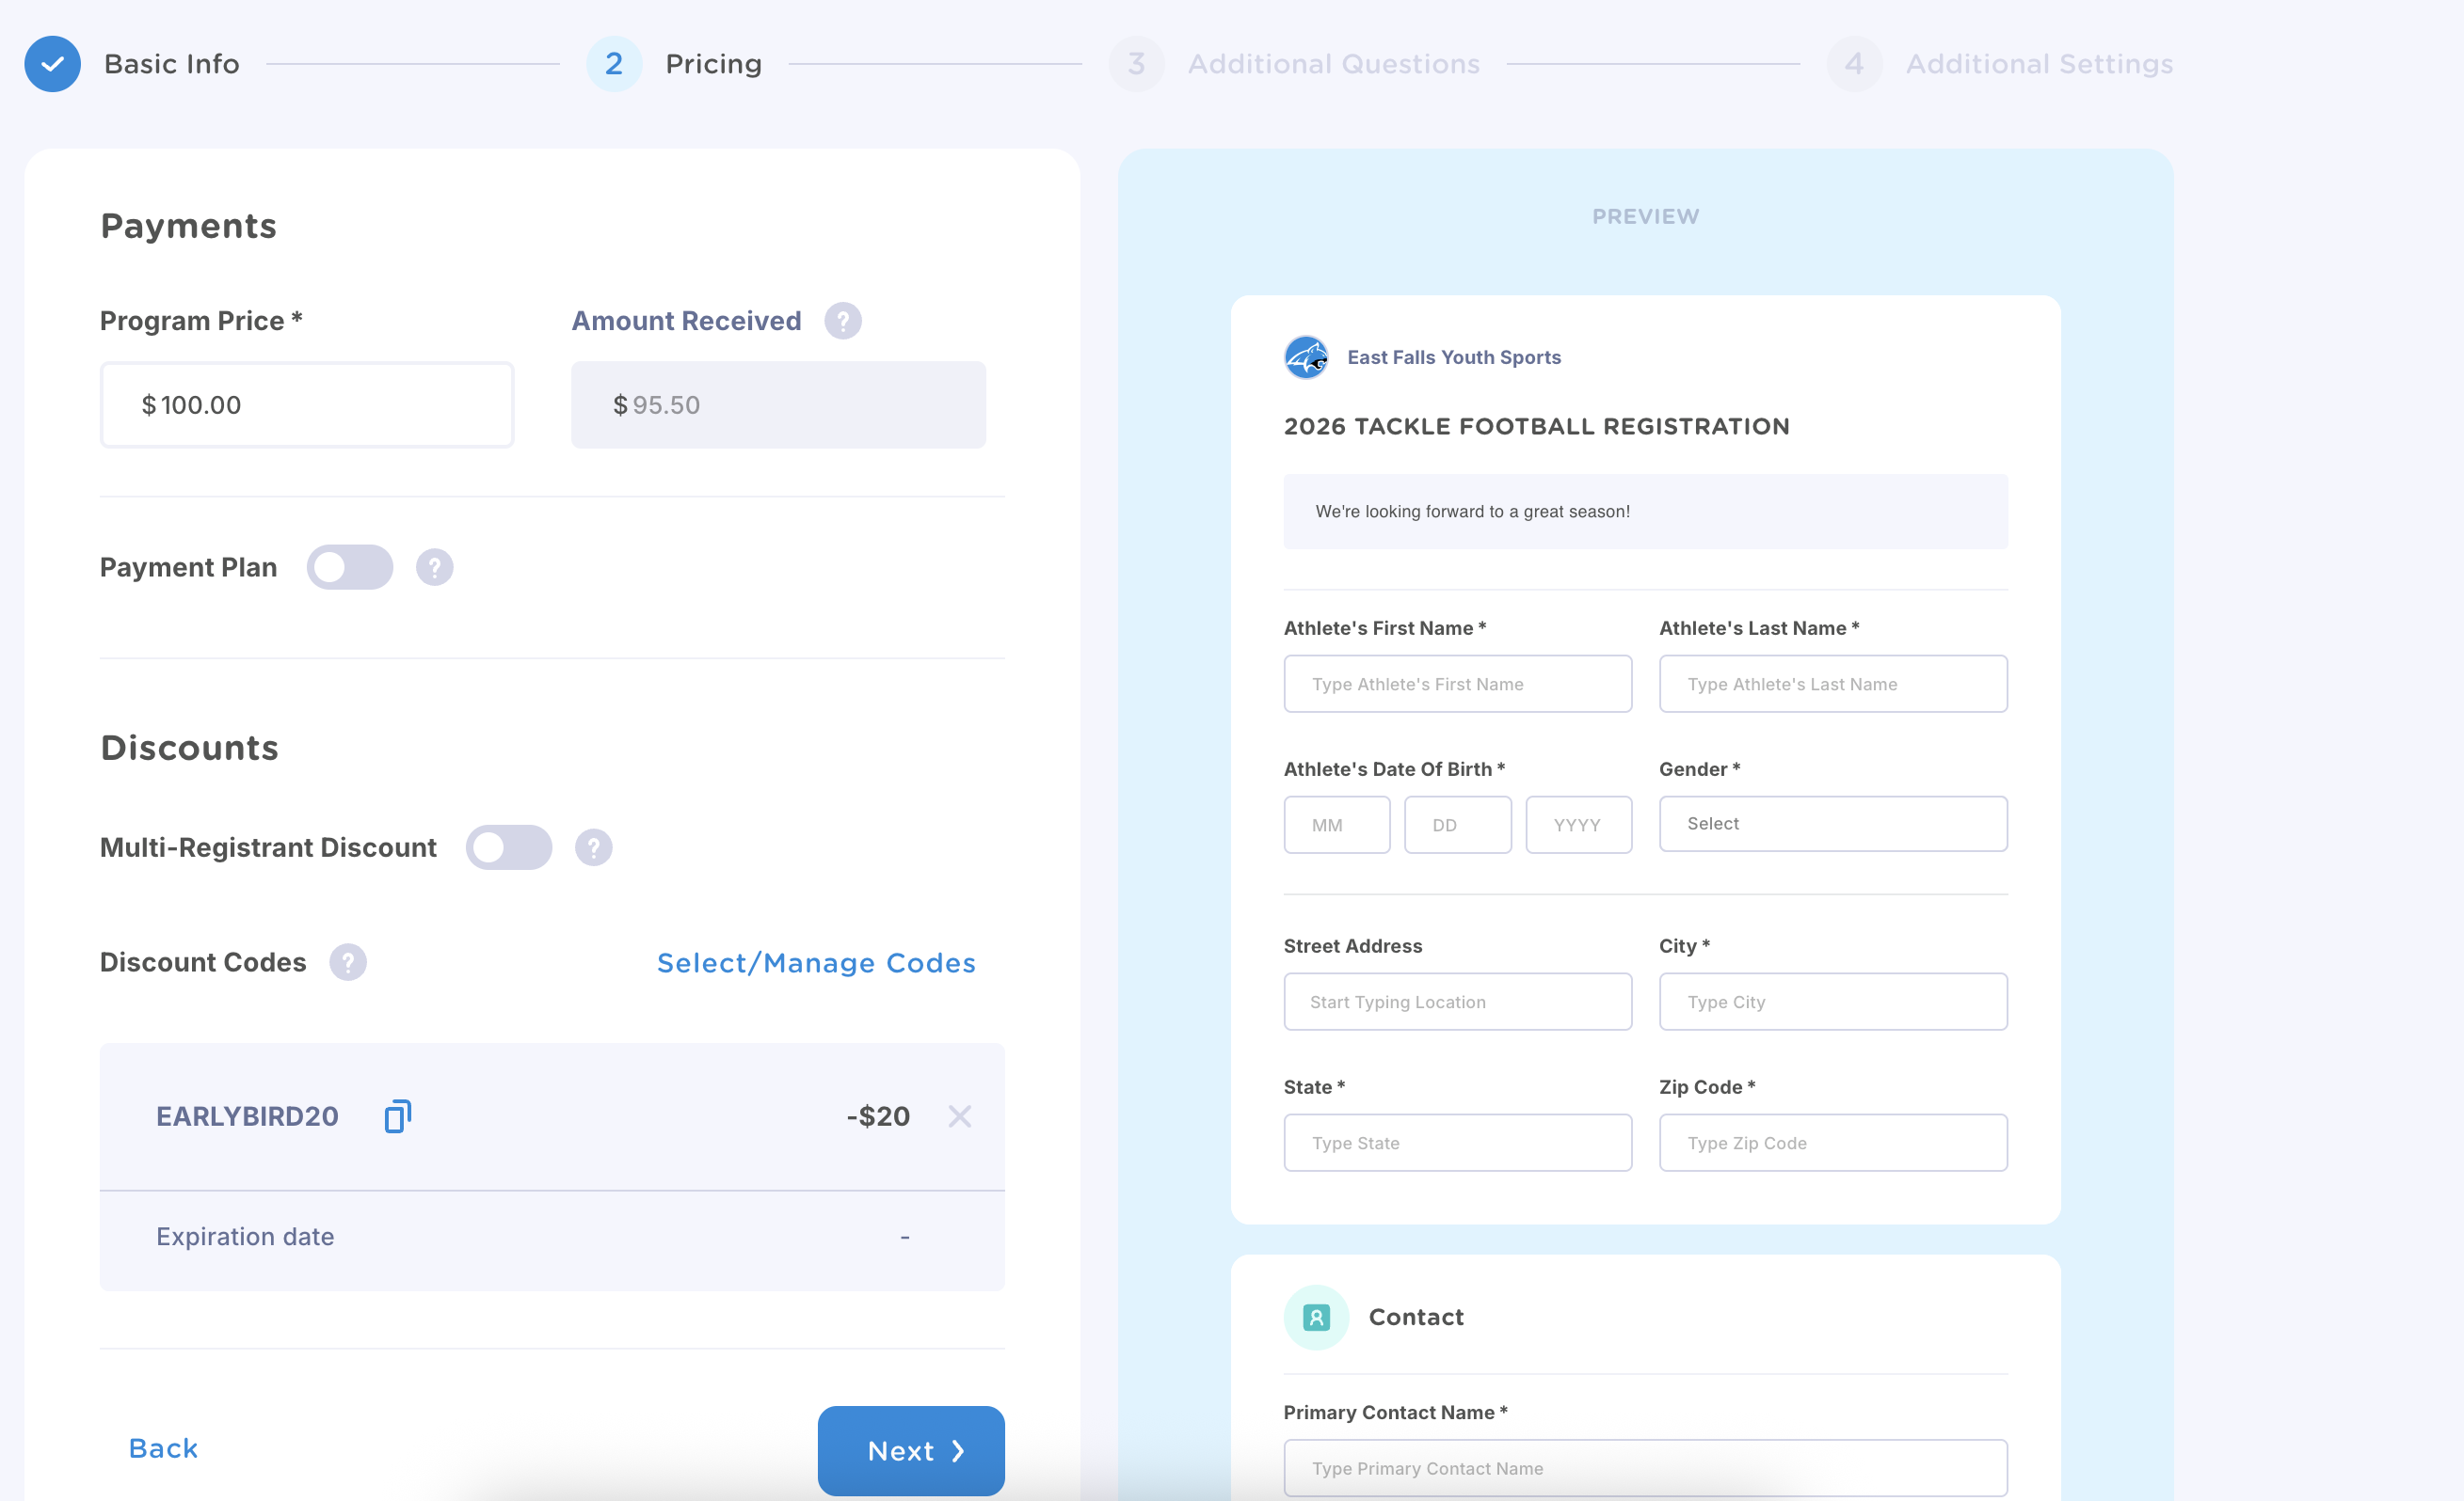The height and width of the screenshot is (1501, 2464).
Task: Click the East Falls Youth Sports logo
Action: click(1305, 357)
